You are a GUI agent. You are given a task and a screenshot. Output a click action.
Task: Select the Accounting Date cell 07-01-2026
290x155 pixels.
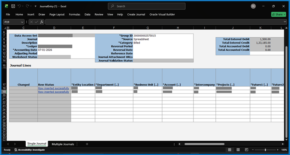click(x=45, y=50)
